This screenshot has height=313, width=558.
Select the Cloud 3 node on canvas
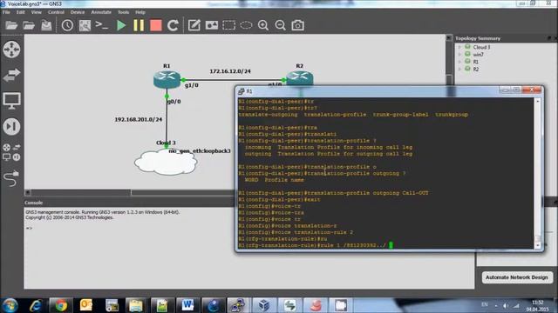coord(166,162)
